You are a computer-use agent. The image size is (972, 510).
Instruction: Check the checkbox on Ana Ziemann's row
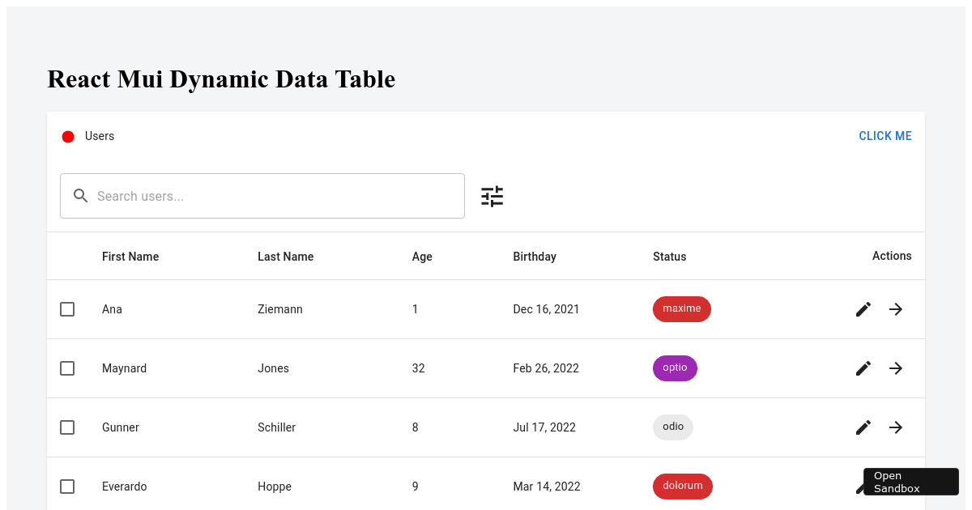[x=67, y=308]
